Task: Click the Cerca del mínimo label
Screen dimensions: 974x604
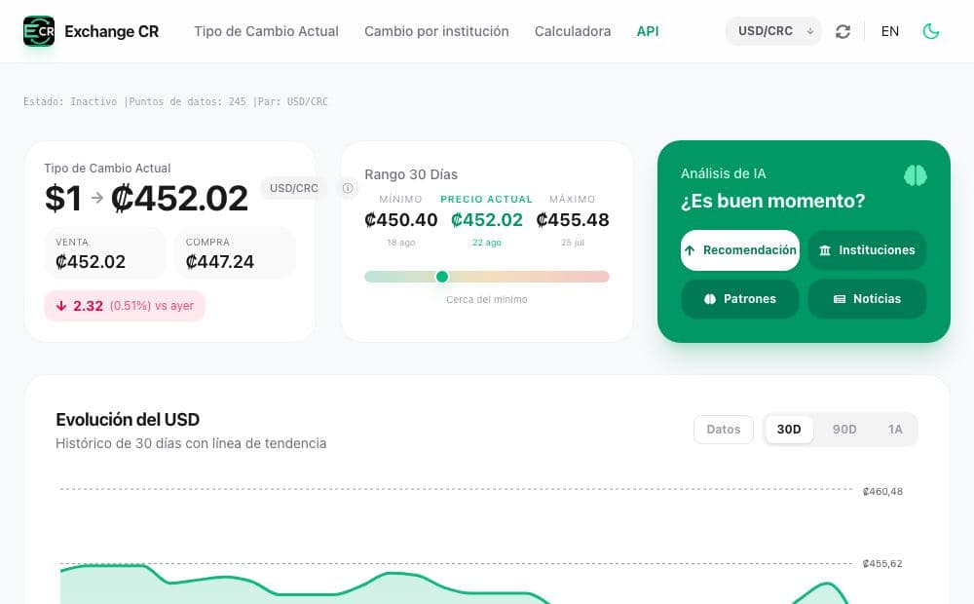Action: tap(486, 299)
